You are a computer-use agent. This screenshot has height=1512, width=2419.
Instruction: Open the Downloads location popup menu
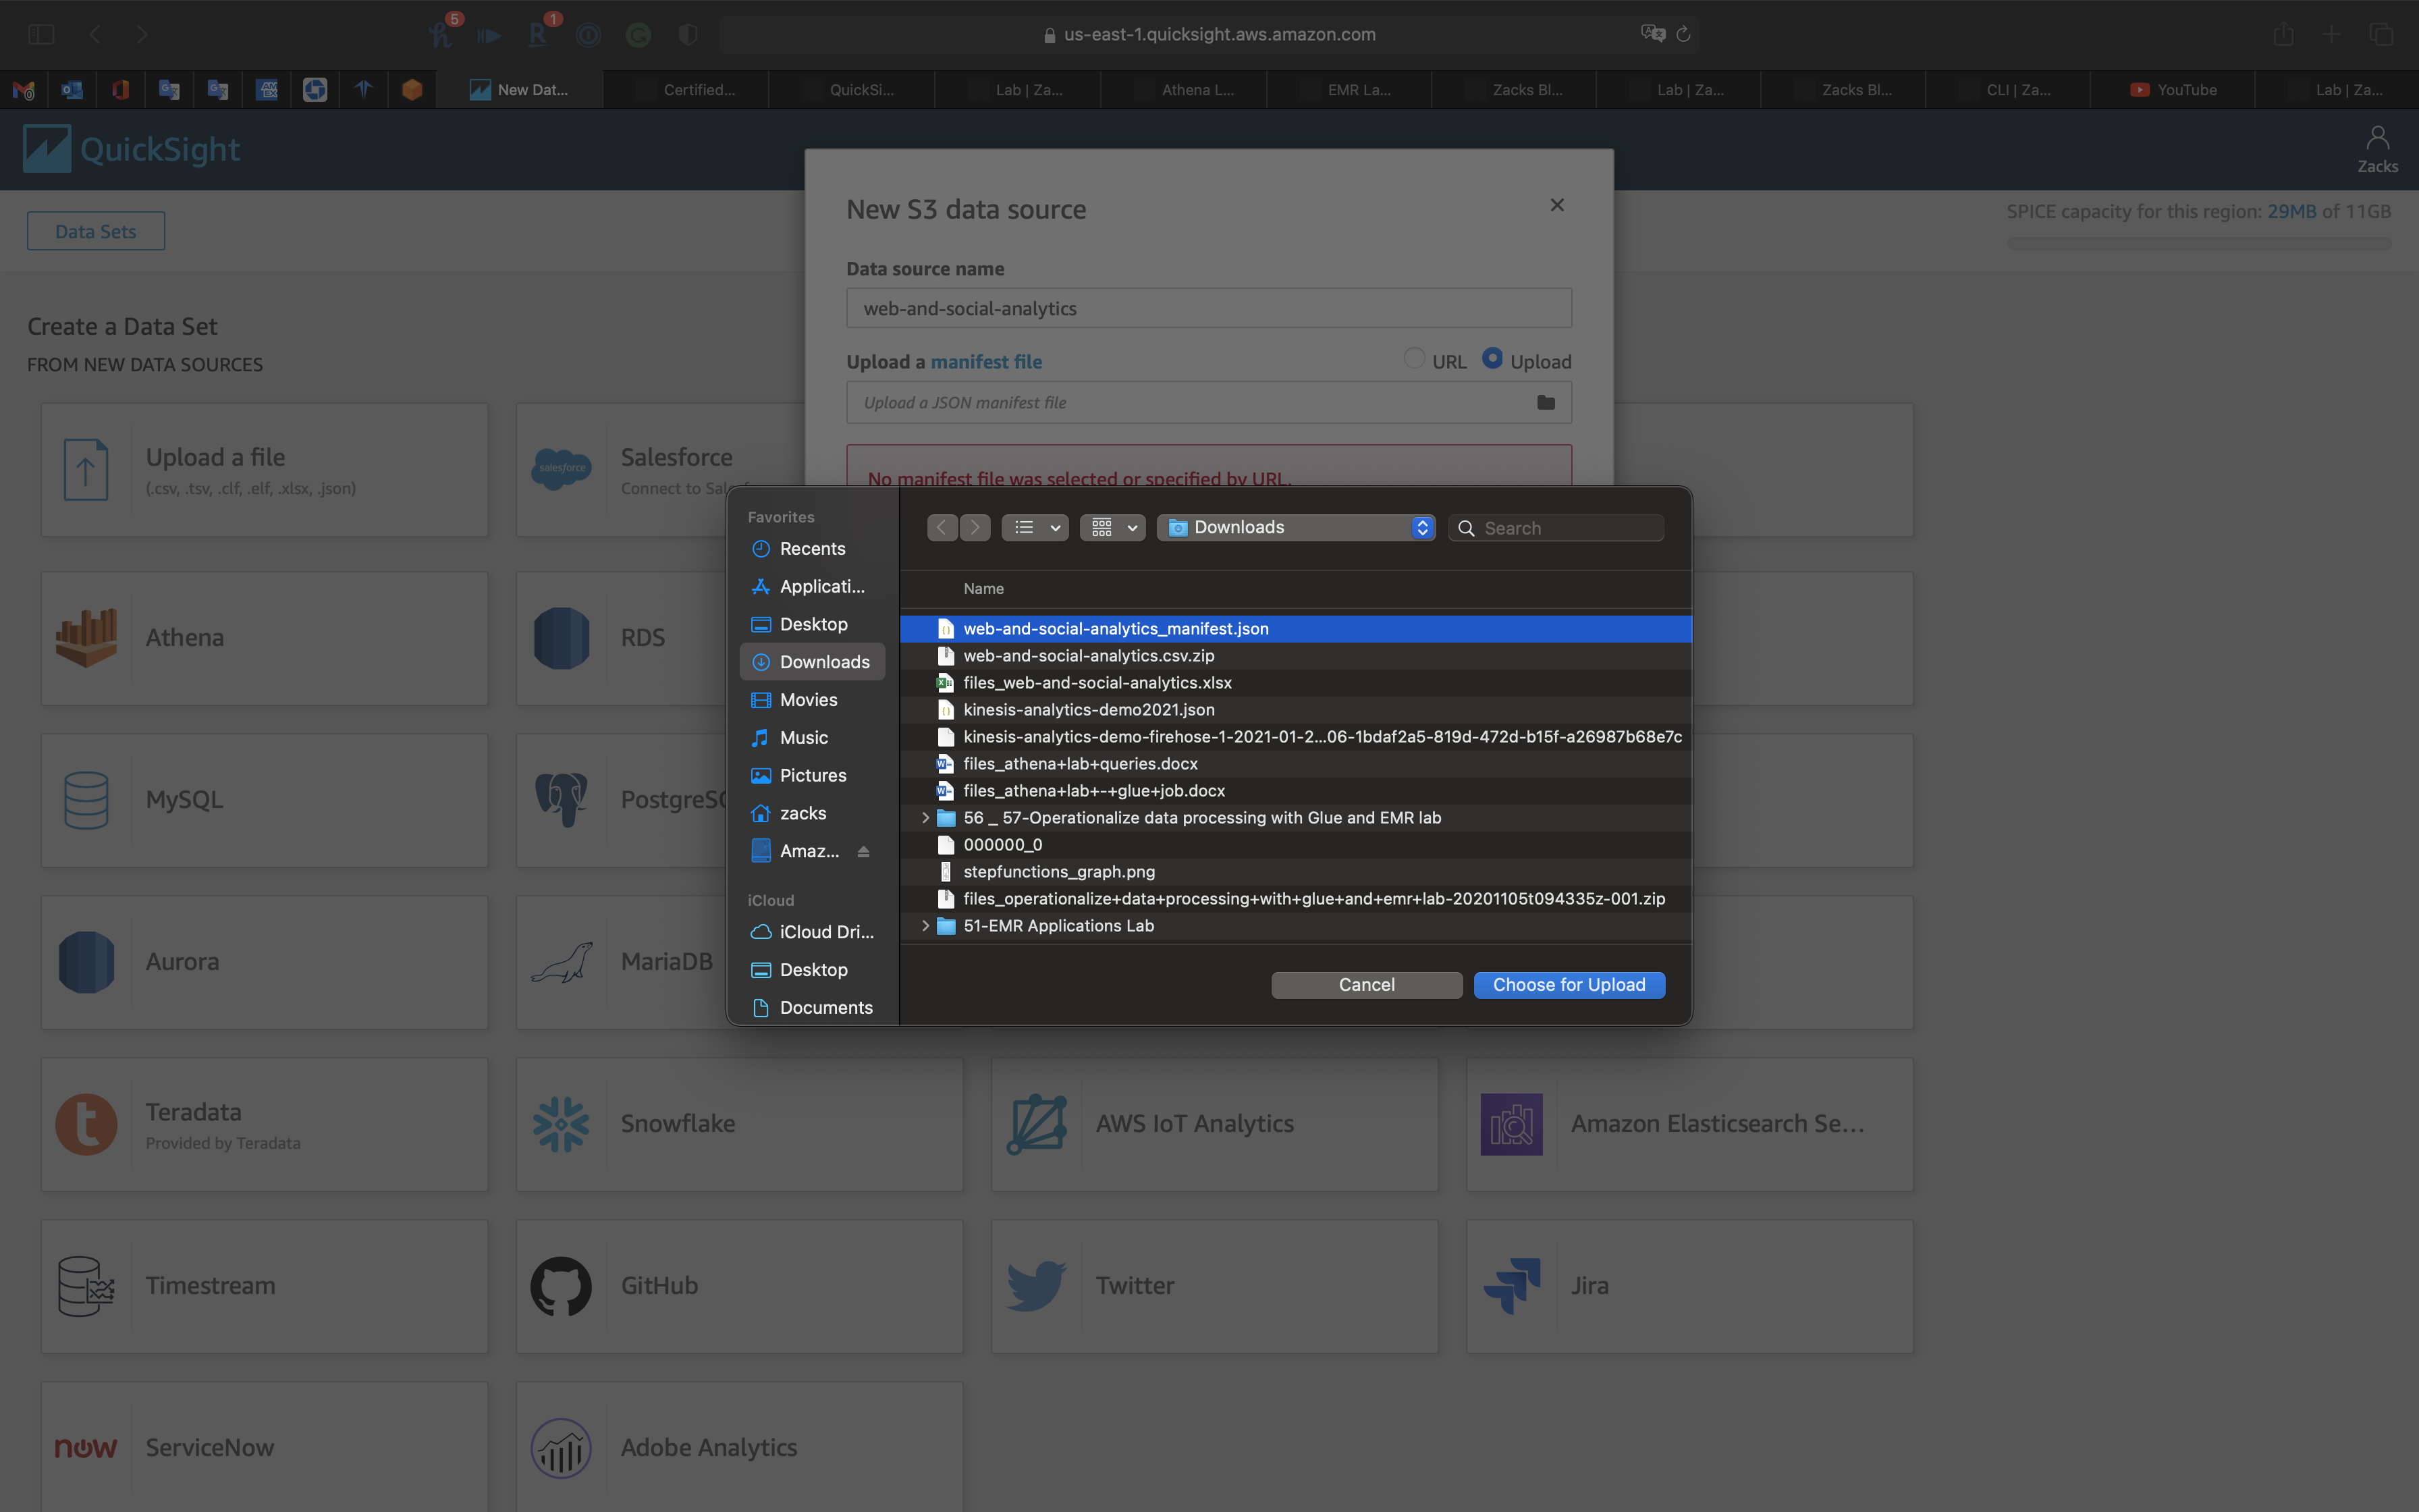click(1297, 527)
